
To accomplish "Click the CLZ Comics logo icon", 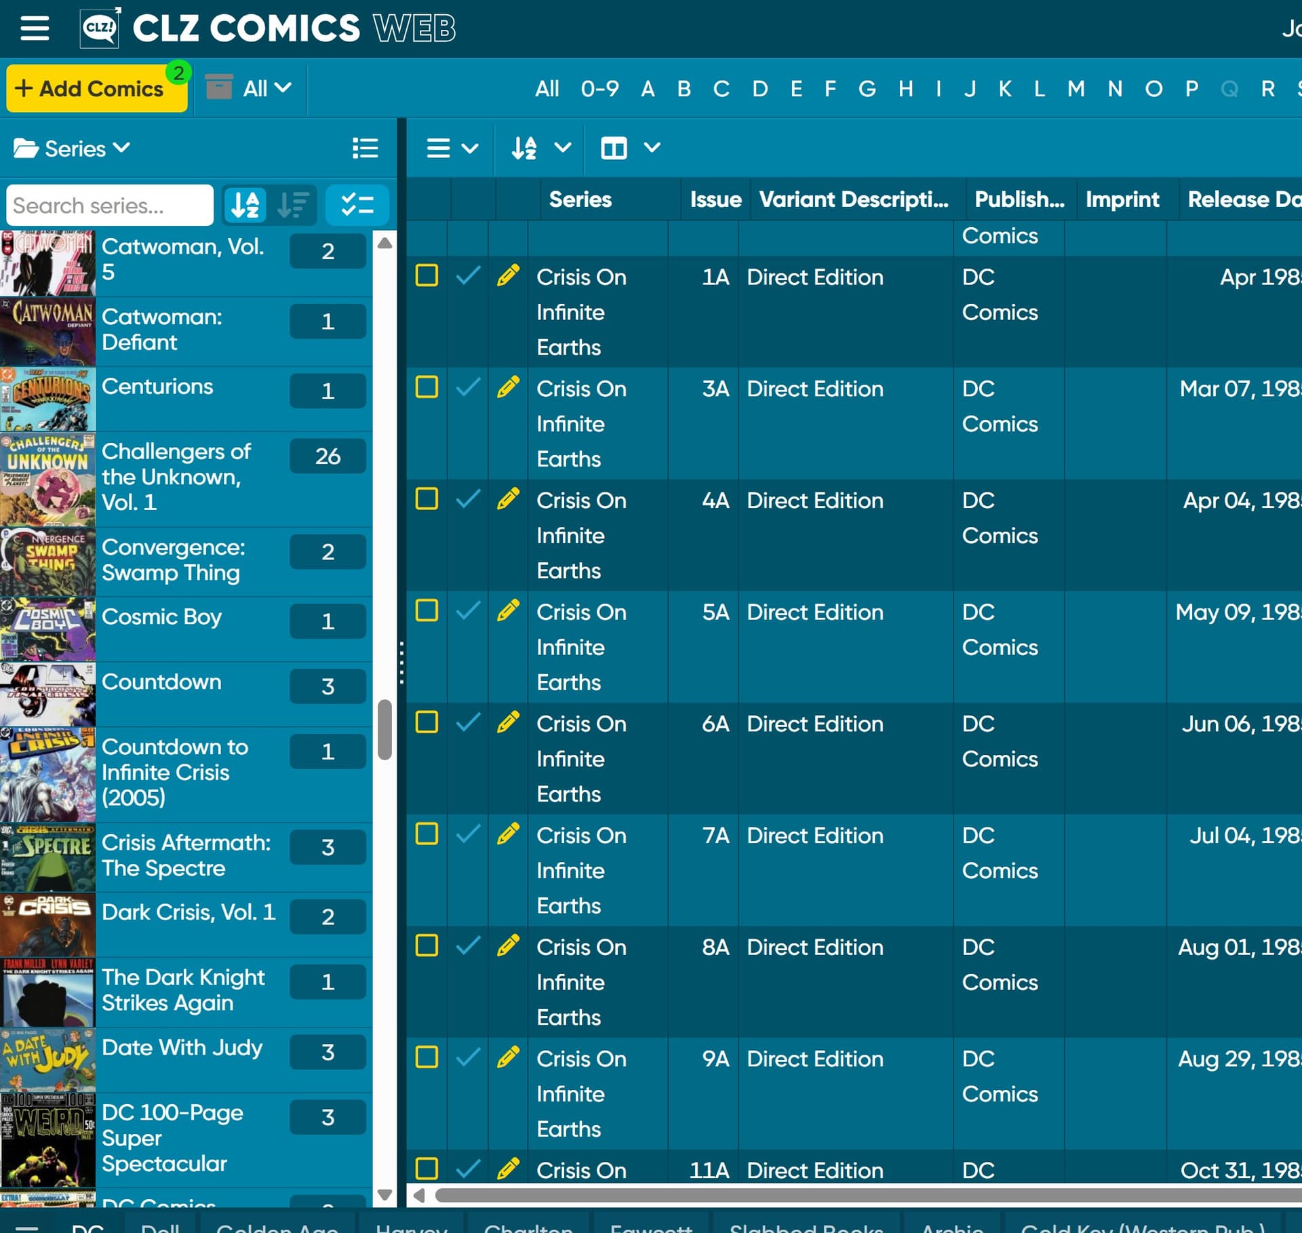I will [x=100, y=28].
